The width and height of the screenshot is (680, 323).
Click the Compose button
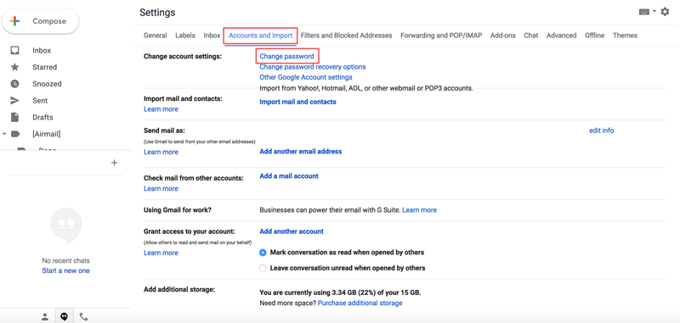41,21
